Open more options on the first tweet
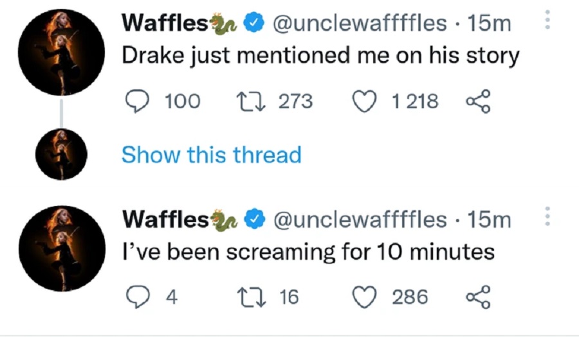579x337 pixels. (547, 20)
